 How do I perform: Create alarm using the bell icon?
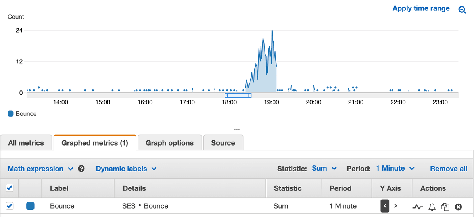(432, 207)
